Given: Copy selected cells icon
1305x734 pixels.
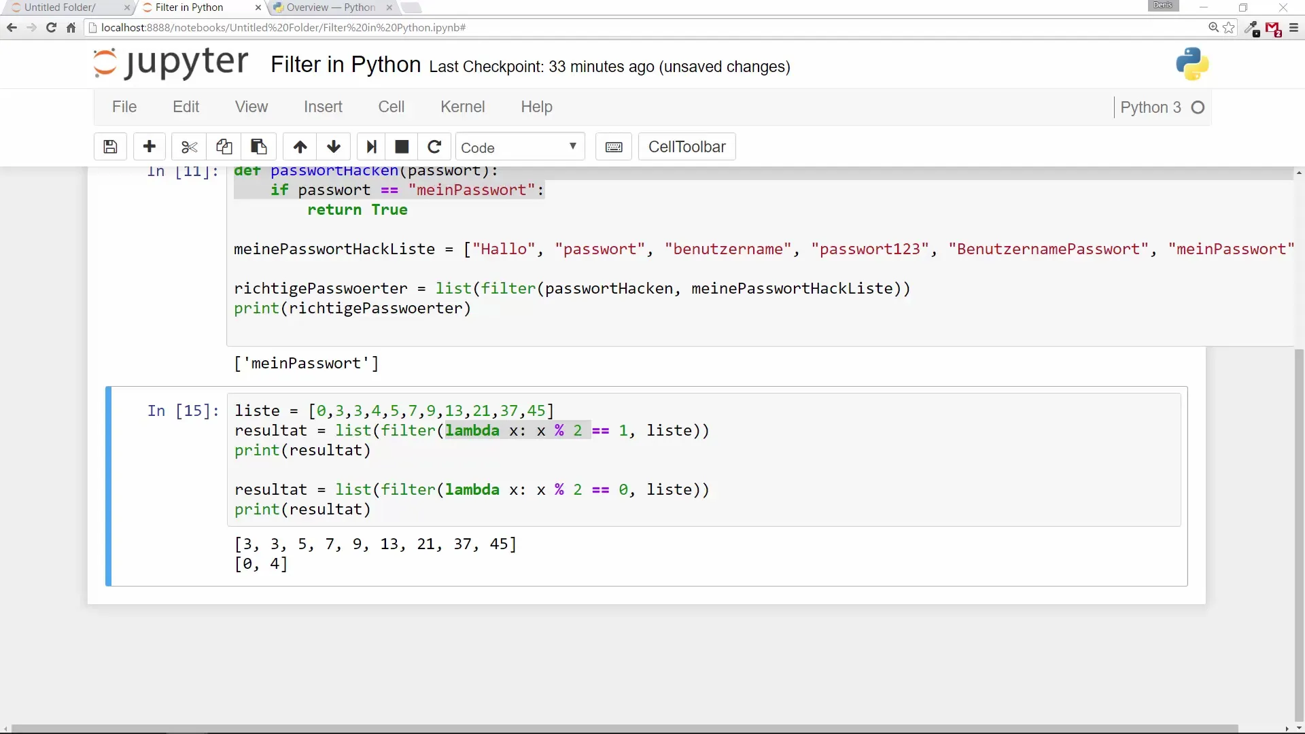Looking at the screenshot, I should click(x=224, y=147).
